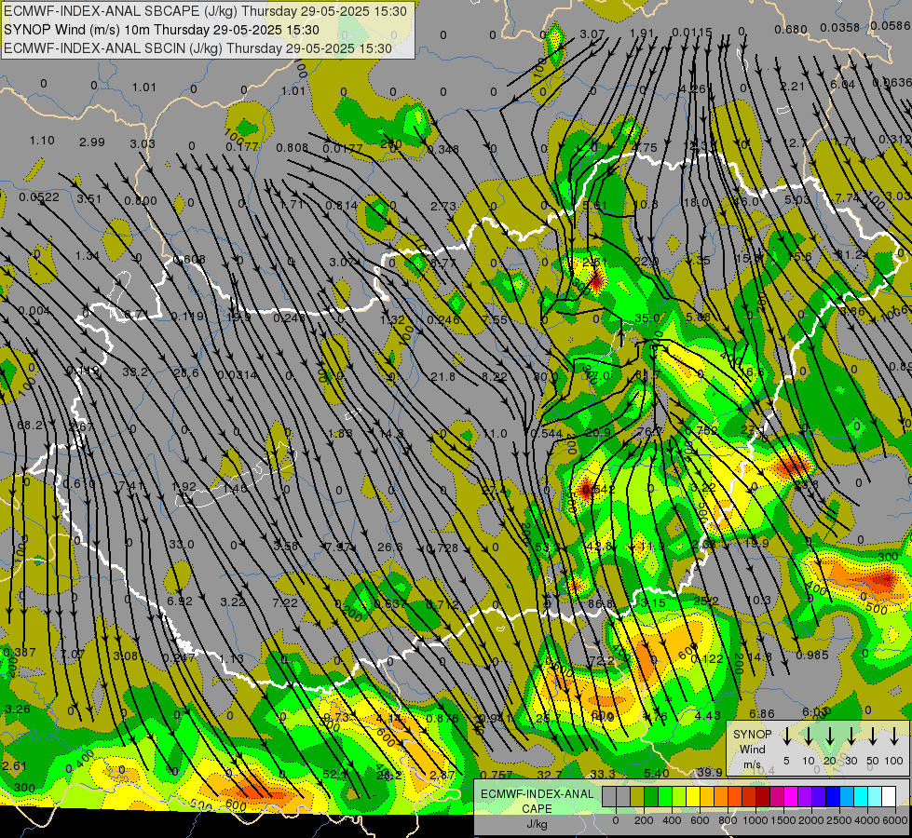The image size is (912, 838).
Task: Pick the pure blue swatch in the CAPE legend
Action: (833, 796)
